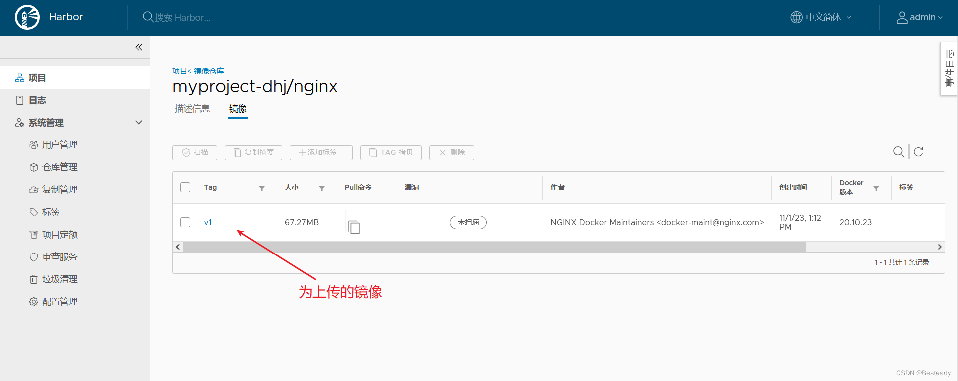Open 仓库管理 page
The width and height of the screenshot is (958, 381).
pyautogui.click(x=60, y=167)
